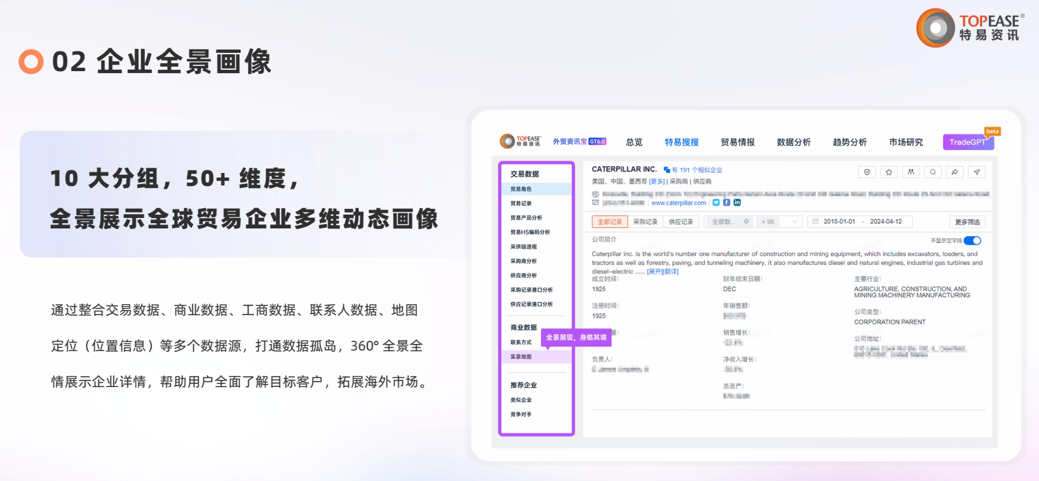Select 实景地图 in sidebar
Image resolution: width=1039 pixels, height=481 pixels.
click(536, 356)
